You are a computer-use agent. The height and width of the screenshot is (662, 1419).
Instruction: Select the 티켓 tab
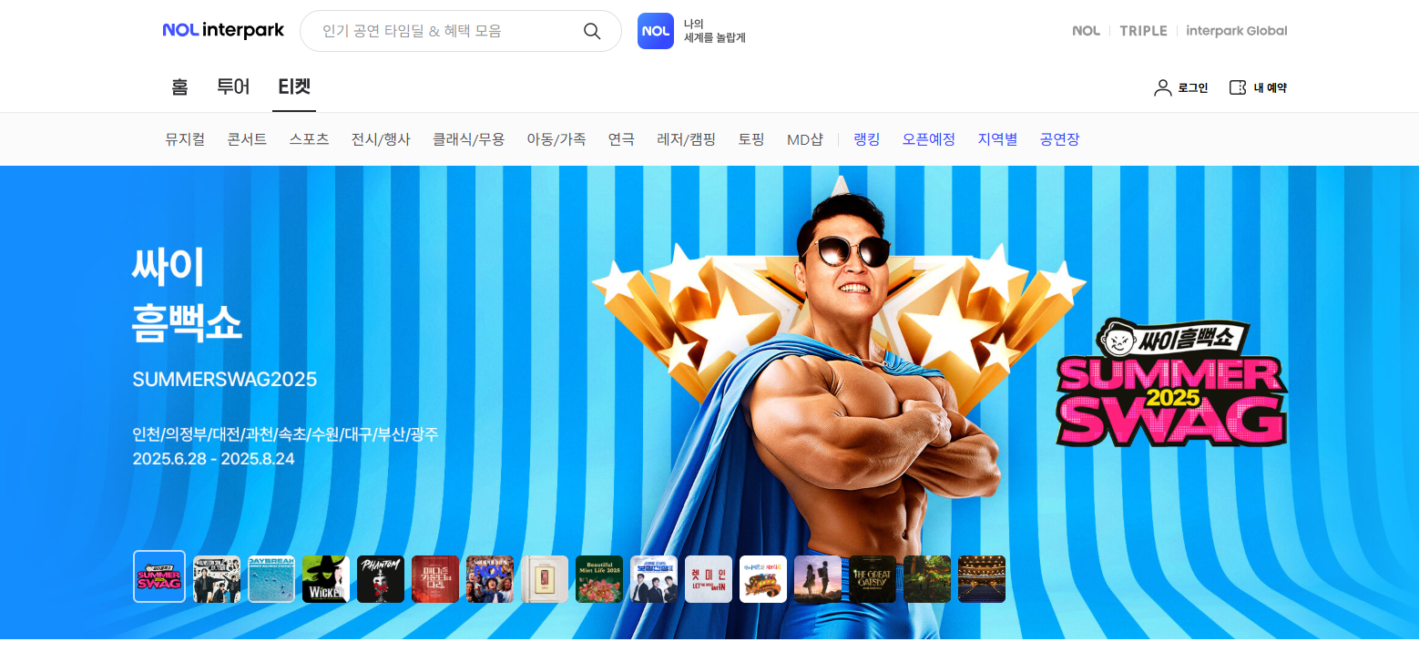[x=294, y=87]
